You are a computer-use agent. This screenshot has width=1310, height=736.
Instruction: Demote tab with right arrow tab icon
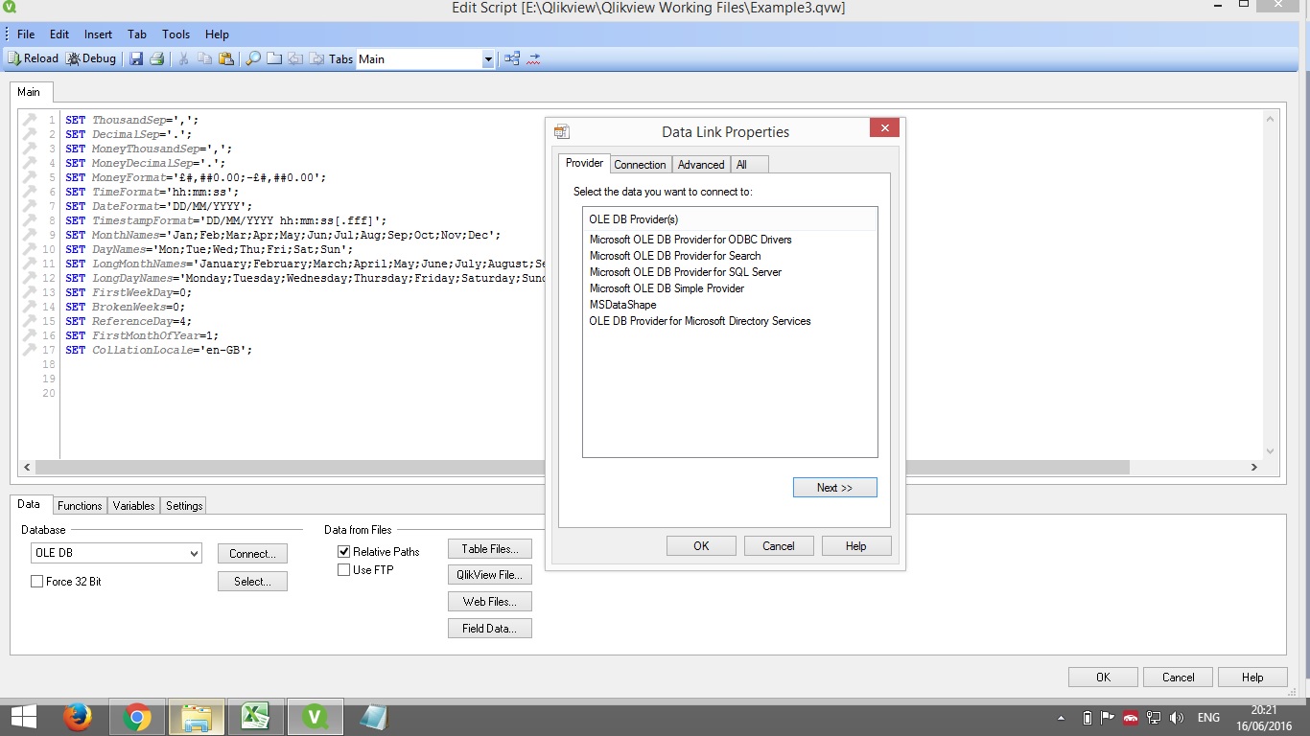(316, 58)
